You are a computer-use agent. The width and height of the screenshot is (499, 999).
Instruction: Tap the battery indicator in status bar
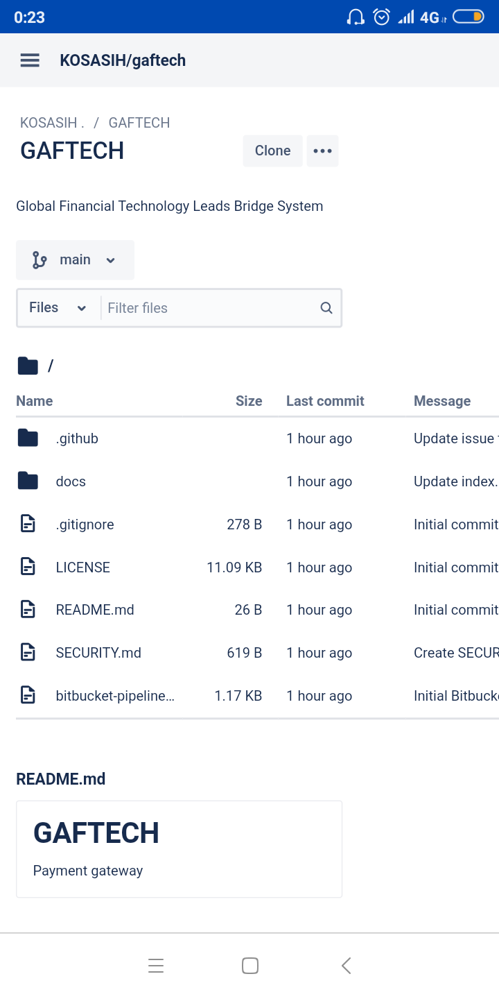469,17
